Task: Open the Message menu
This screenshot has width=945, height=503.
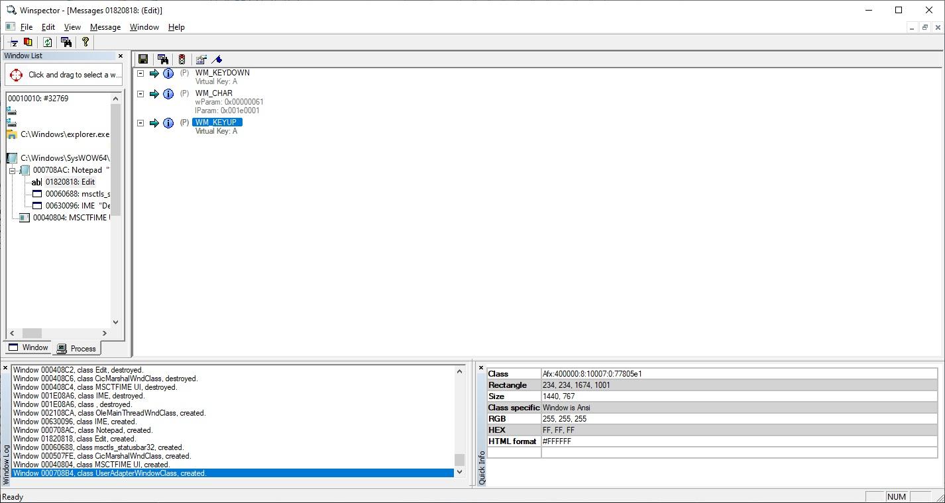Action: [x=105, y=27]
